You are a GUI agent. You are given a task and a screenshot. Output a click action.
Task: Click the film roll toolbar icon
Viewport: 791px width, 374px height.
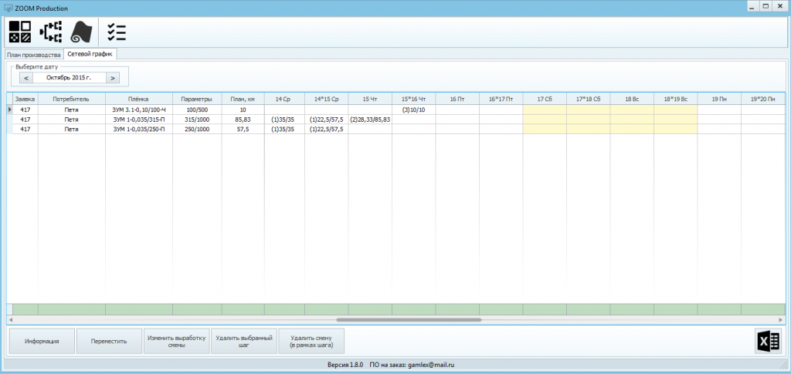coord(81,32)
